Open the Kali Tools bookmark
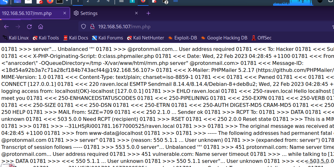This screenshot has width=334, height=167. [x=46, y=38]
